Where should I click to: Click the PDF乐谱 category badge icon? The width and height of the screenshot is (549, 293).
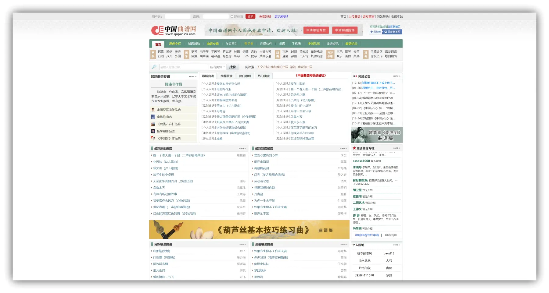[330, 54]
